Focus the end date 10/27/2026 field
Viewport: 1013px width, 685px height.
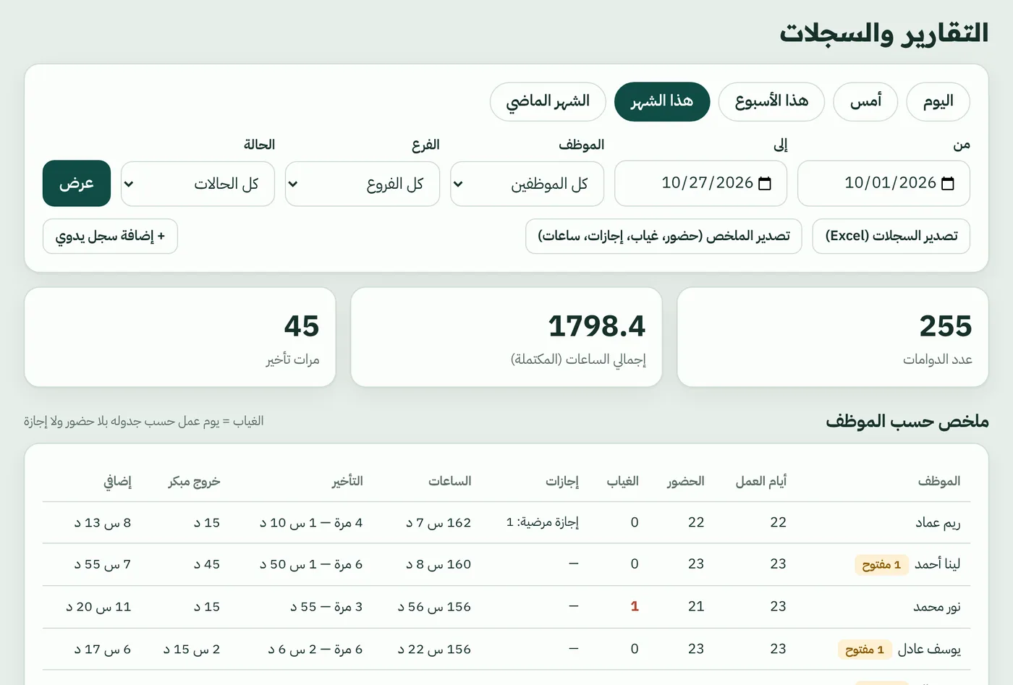pyautogui.click(x=700, y=184)
